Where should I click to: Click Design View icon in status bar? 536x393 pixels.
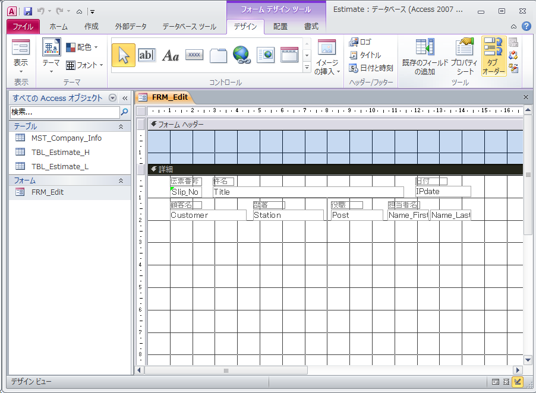[x=518, y=382]
